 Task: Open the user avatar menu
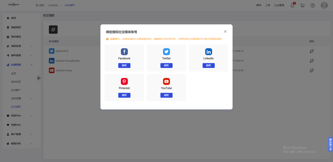click(324, 5)
